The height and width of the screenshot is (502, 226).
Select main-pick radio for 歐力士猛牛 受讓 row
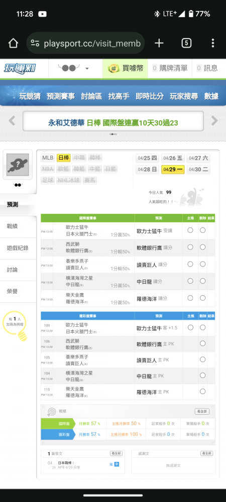click(190, 230)
